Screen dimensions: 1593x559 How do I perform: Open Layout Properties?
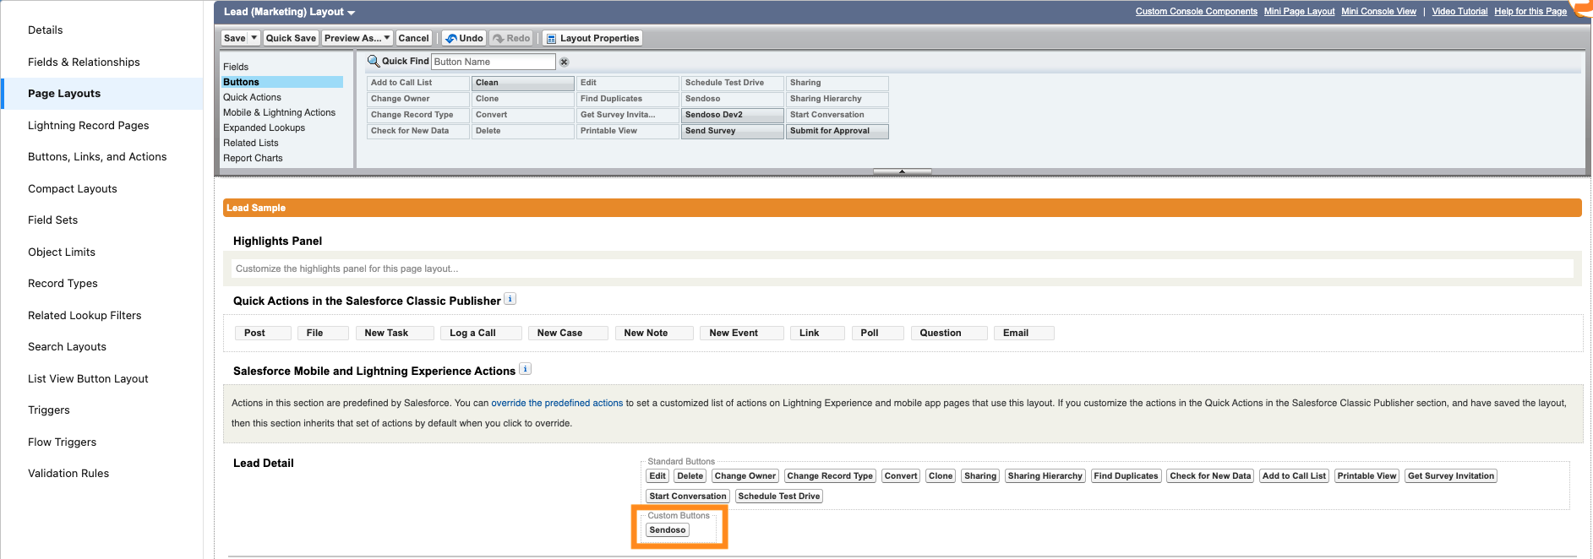point(592,38)
